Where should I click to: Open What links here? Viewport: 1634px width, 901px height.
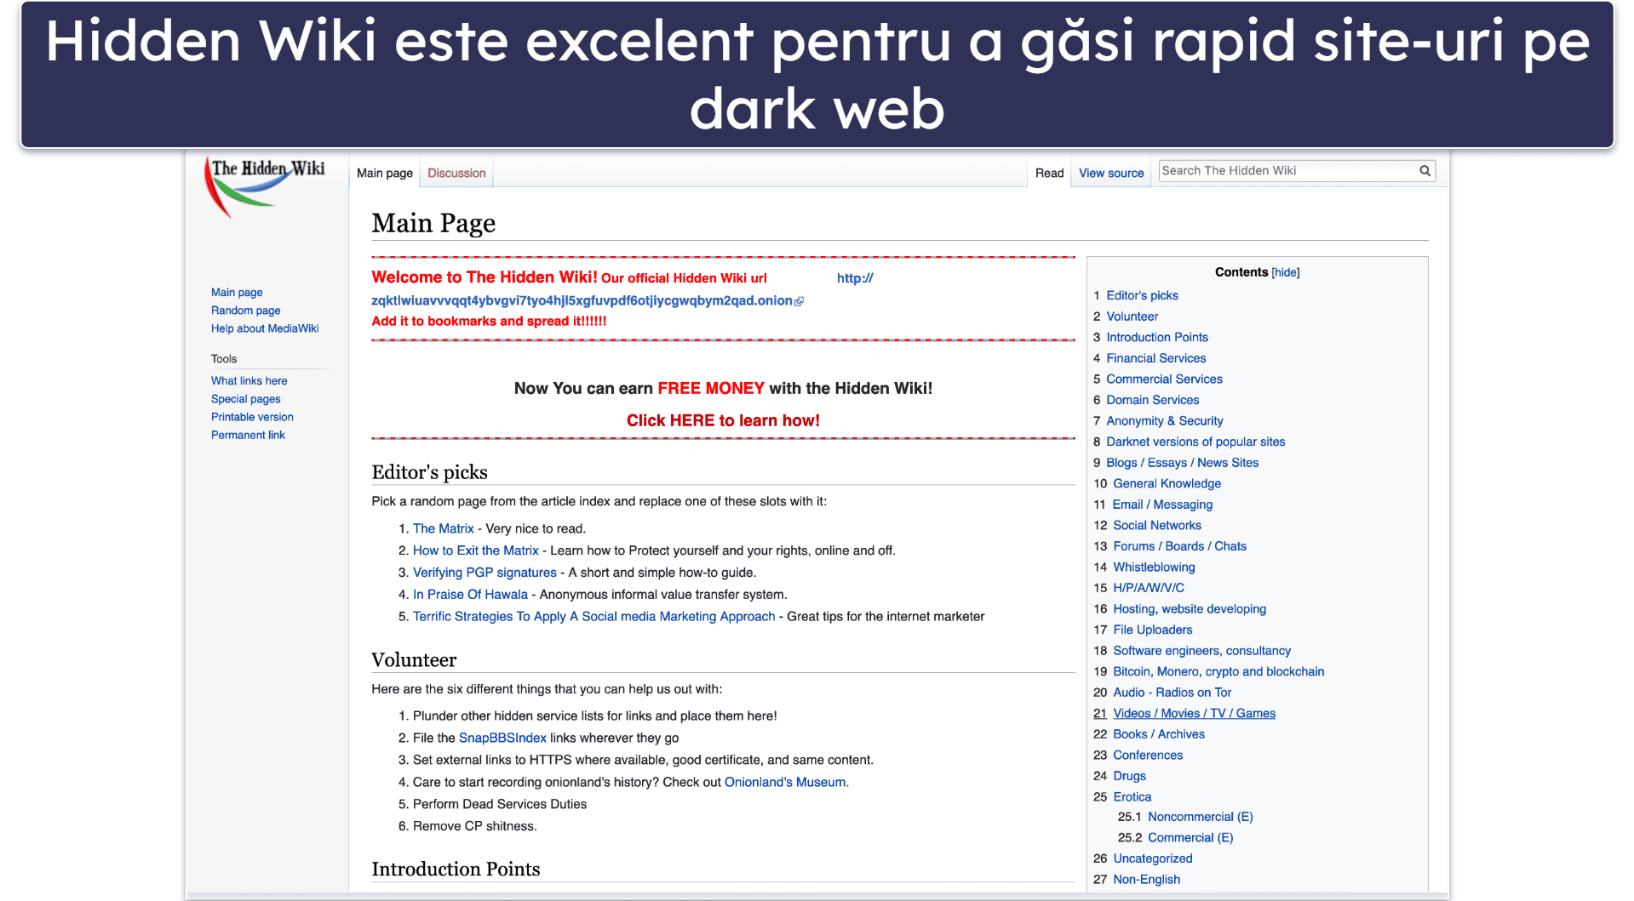[x=249, y=381]
